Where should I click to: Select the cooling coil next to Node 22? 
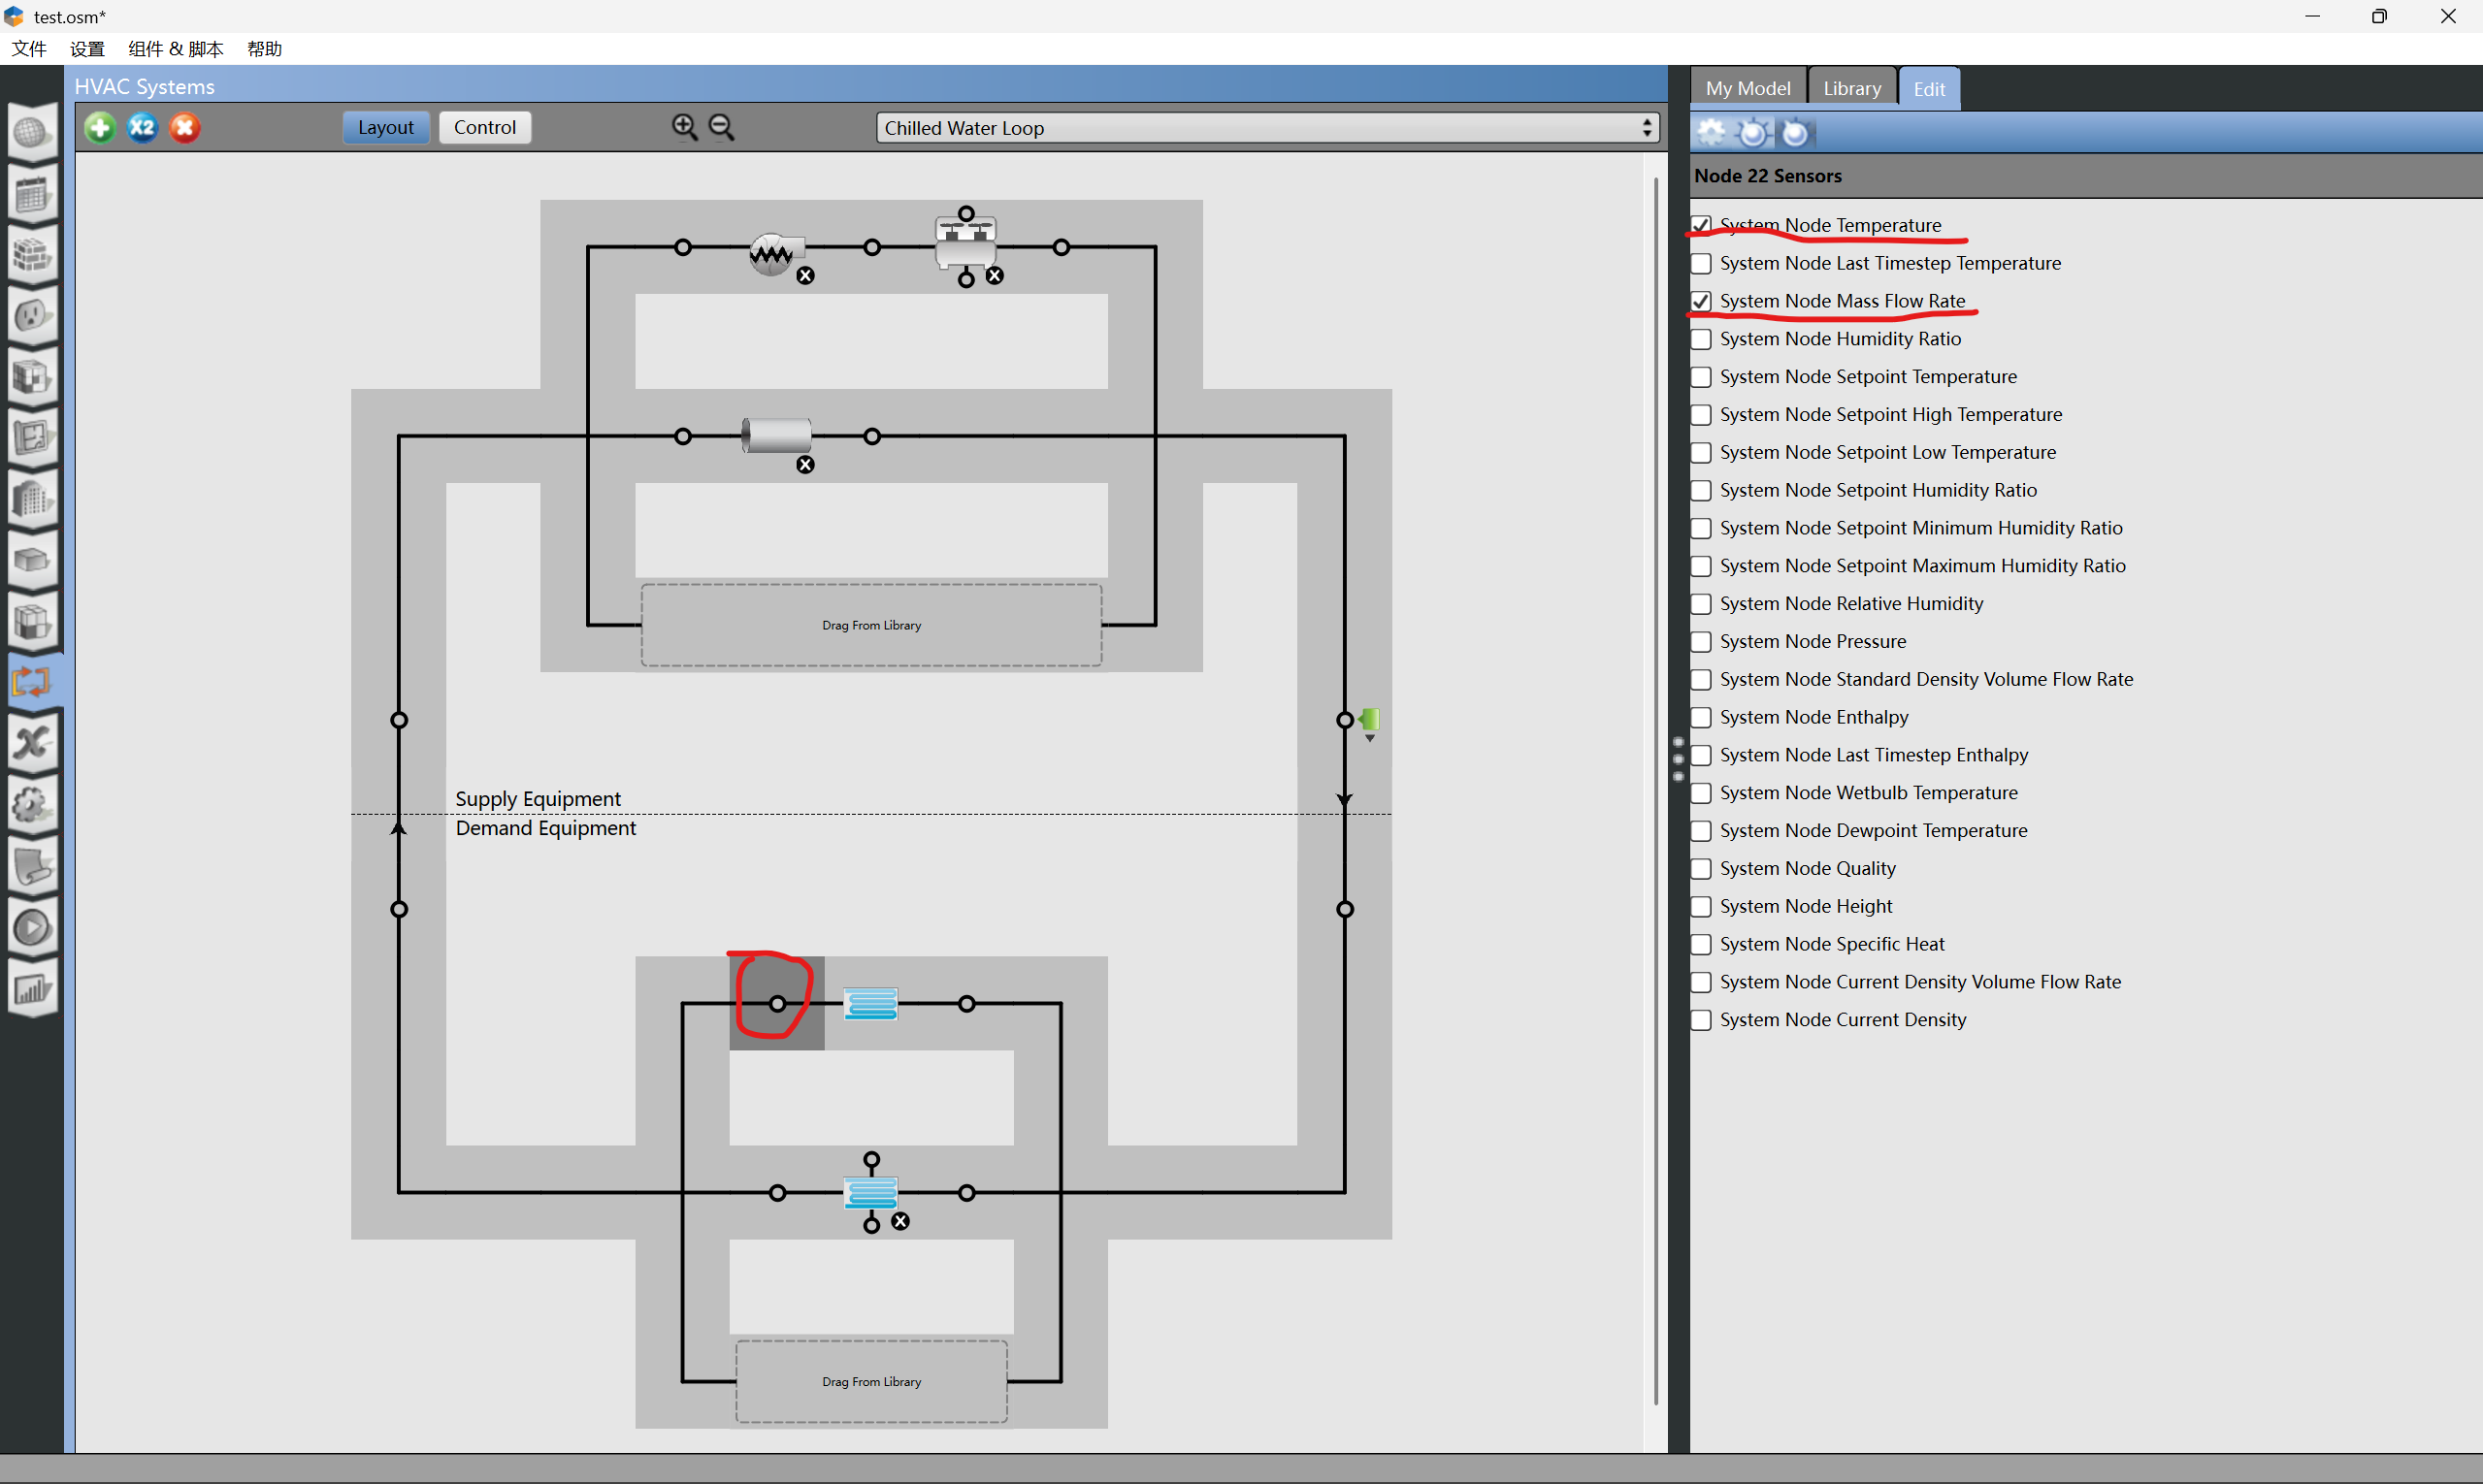pos(871,1003)
